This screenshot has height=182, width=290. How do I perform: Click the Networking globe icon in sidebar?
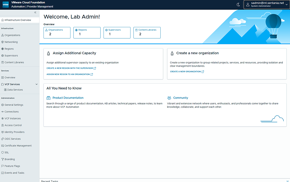point(3,42)
